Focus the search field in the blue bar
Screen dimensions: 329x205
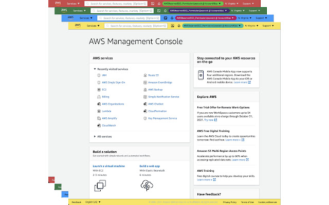click(129, 18)
